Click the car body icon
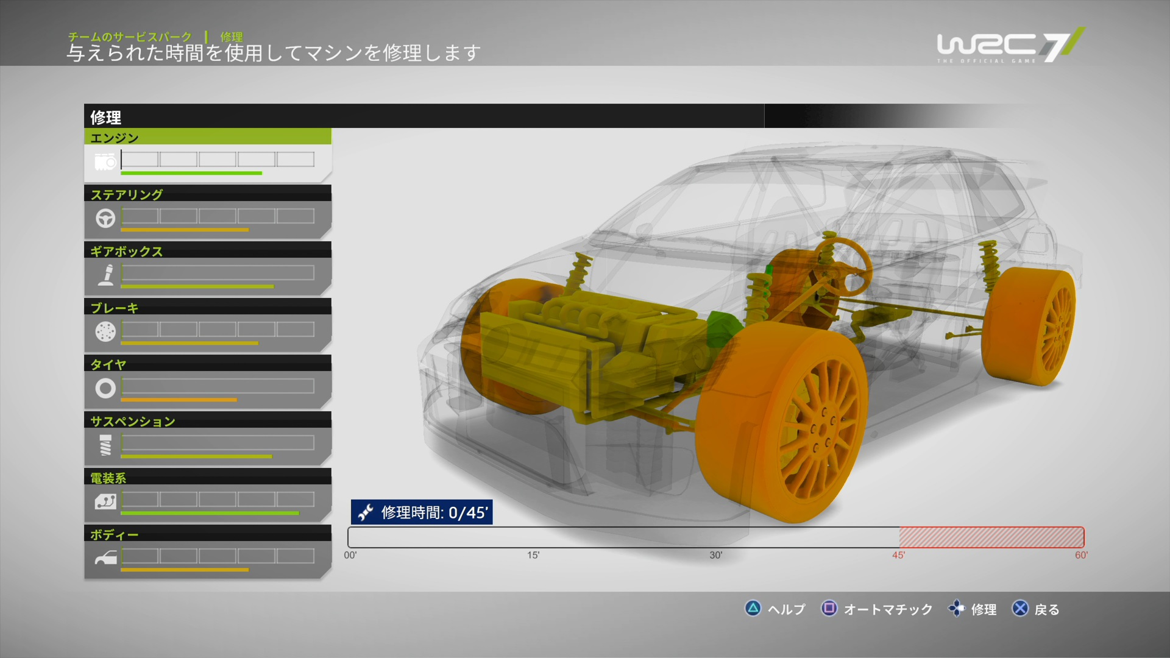 pyautogui.click(x=105, y=558)
